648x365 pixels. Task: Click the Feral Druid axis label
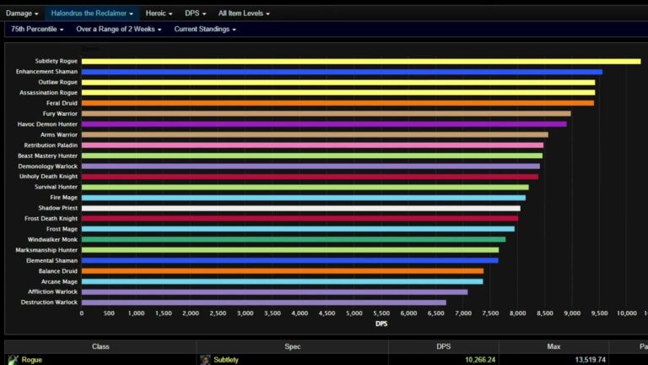click(x=62, y=103)
